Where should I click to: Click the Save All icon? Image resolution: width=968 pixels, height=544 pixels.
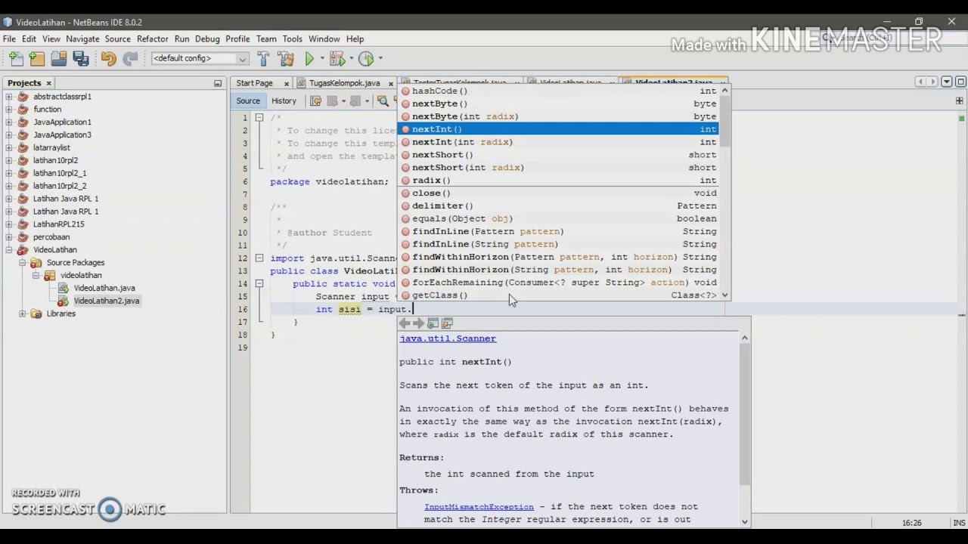(81, 58)
